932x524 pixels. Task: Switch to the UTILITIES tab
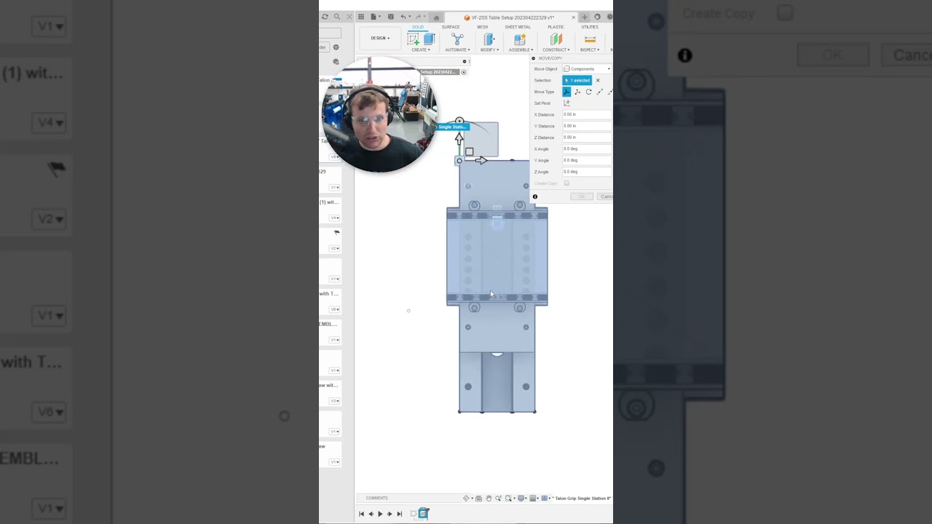590,27
